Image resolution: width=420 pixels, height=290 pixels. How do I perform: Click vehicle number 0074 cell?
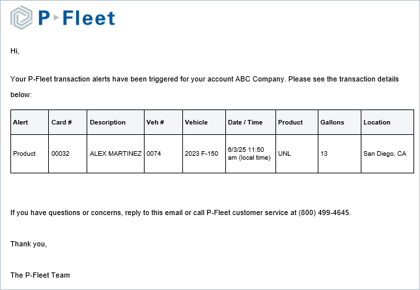click(154, 154)
